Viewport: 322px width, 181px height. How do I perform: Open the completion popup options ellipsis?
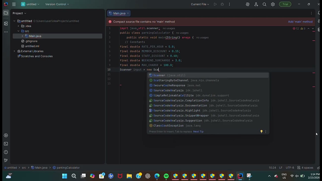pos(266,131)
